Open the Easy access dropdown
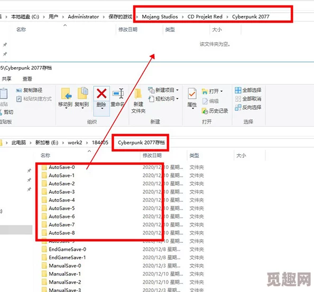 (x=163, y=99)
